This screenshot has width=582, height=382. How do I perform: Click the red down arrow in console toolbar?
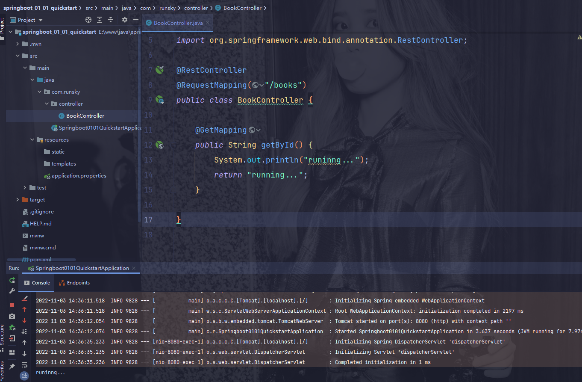click(x=24, y=320)
